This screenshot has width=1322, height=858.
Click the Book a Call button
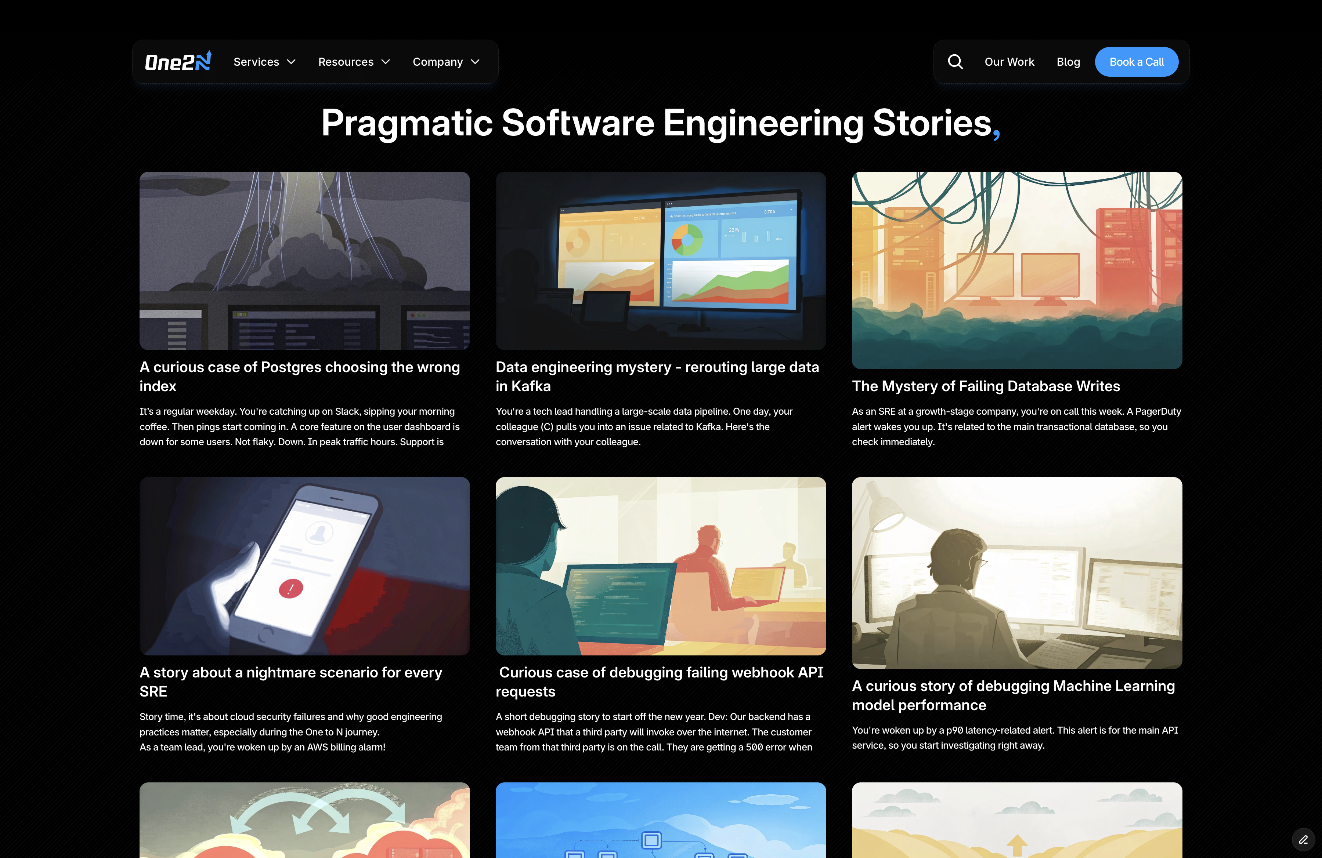point(1137,62)
